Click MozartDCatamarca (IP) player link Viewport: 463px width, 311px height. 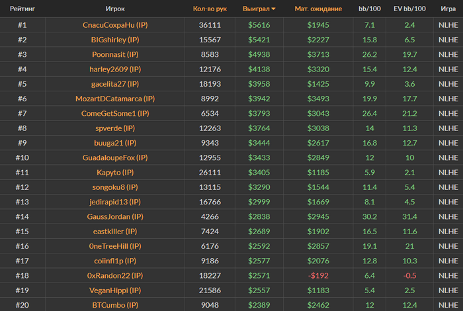[115, 99]
